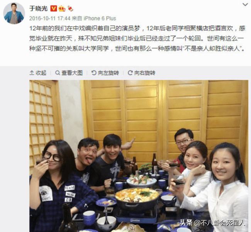This screenshot has width=251, height=232.
Task: View the large image via 查看大图
Action: [x=69, y=73]
